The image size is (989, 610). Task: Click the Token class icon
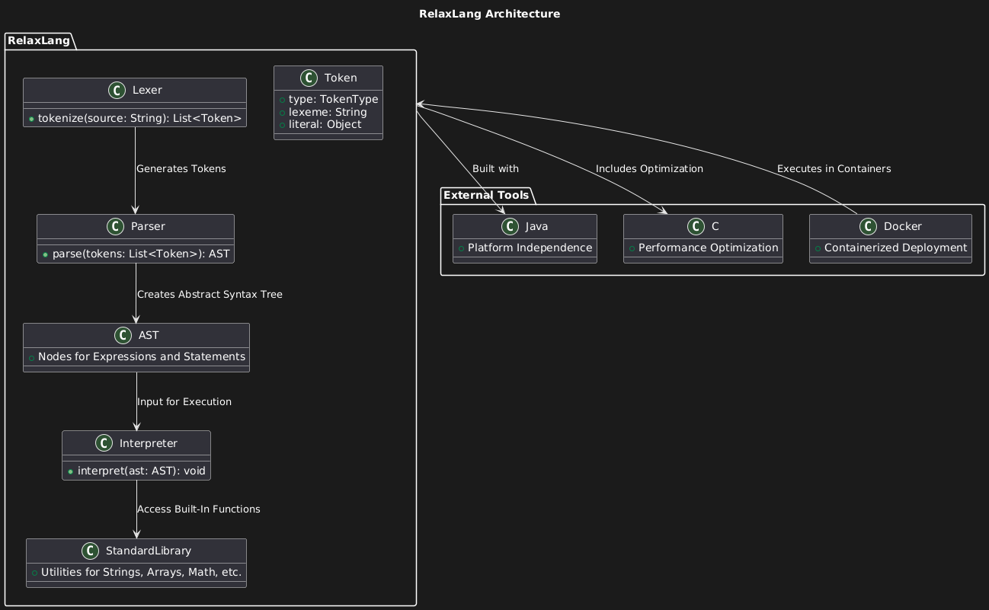point(309,78)
